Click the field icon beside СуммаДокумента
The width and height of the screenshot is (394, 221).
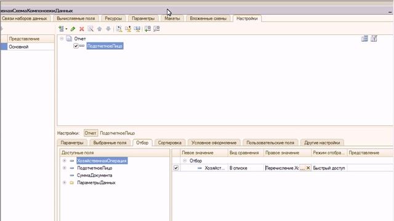[72, 175]
